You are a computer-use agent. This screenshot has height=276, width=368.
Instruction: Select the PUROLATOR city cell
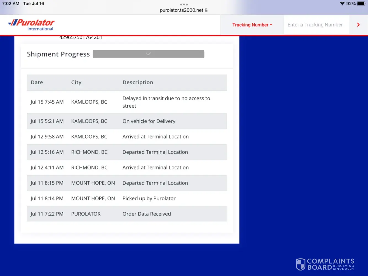[x=86, y=214]
